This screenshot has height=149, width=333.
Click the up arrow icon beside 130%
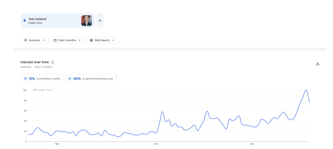pyautogui.click(x=69, y=78)
